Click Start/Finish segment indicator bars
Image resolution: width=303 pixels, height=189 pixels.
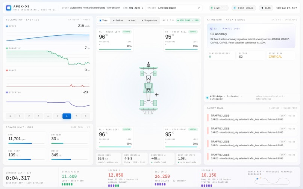(x=67, y=184)
